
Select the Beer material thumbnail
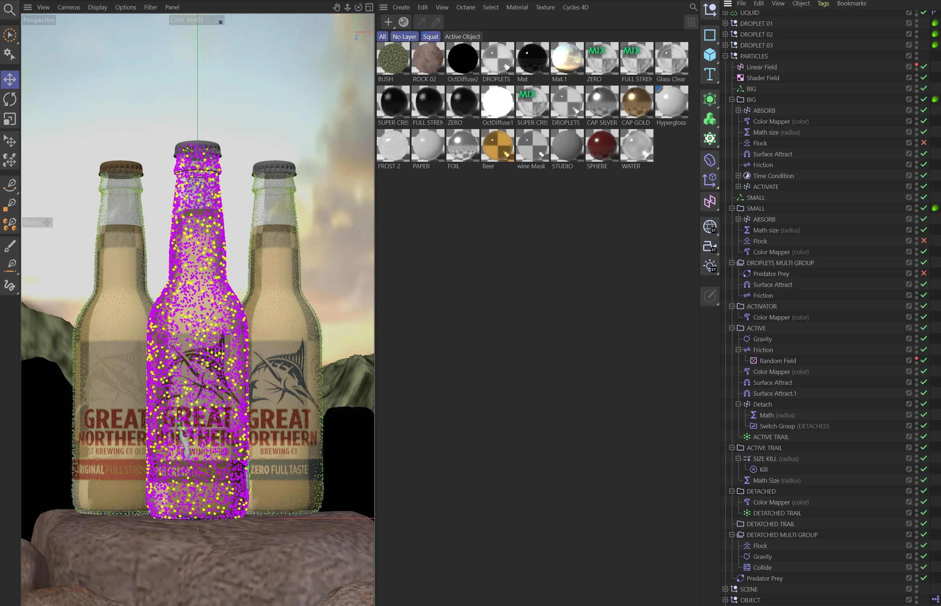pyautogui.click(x=497, y=145)
